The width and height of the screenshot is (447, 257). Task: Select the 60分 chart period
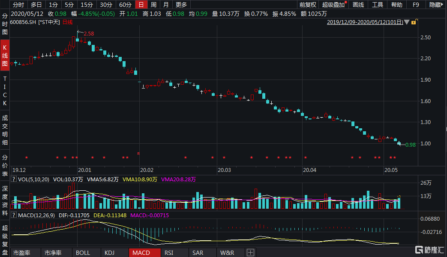126,5
